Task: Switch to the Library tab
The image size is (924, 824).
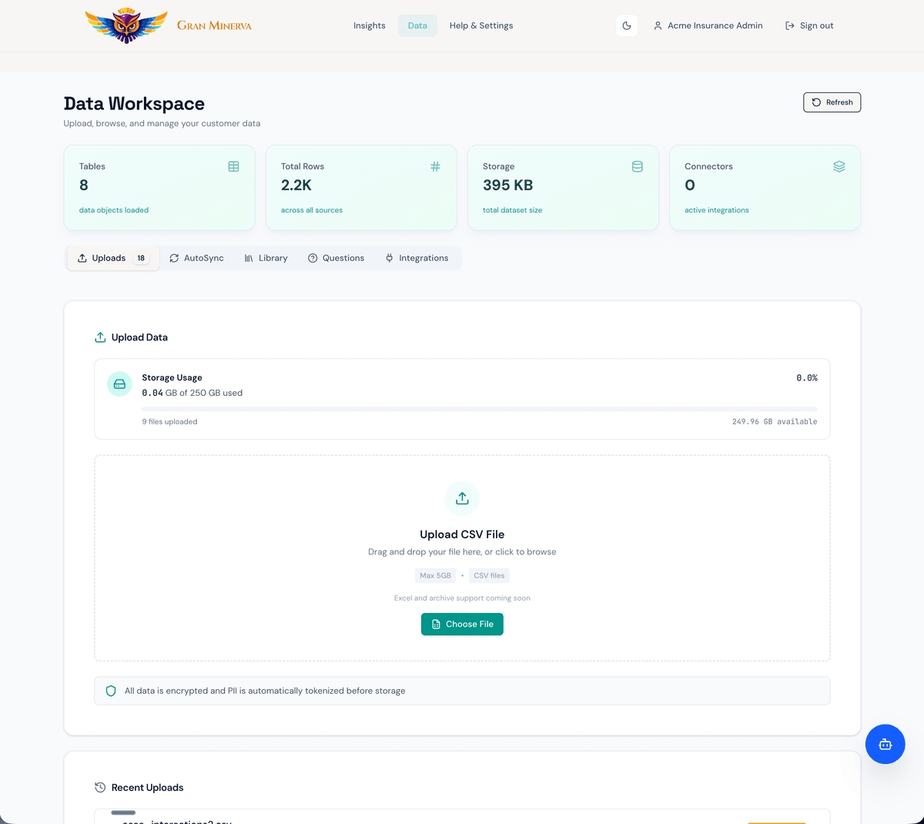Action: click(x=266, y=258)
